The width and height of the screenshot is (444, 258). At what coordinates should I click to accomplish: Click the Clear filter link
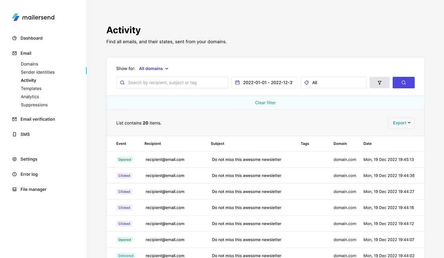pyautogui.click(x=265, y=103)
